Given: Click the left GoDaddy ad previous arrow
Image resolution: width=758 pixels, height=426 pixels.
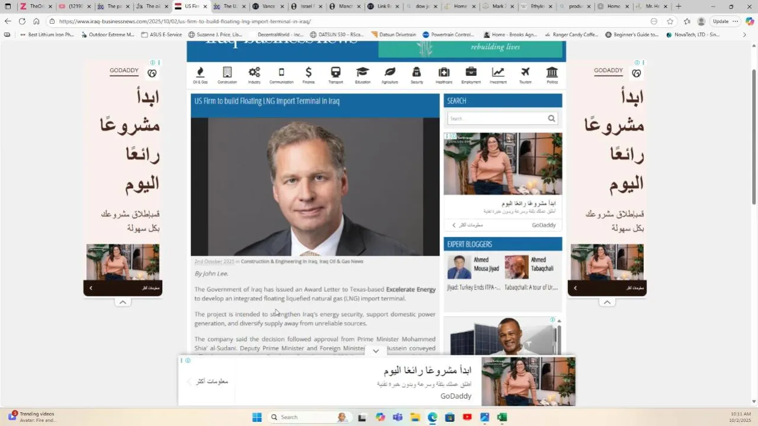Looking at the screenshot, I should click(91, 288).
